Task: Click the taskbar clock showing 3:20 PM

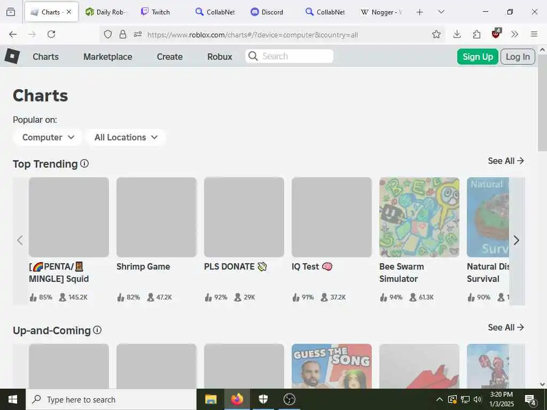Action: (502, 399)
